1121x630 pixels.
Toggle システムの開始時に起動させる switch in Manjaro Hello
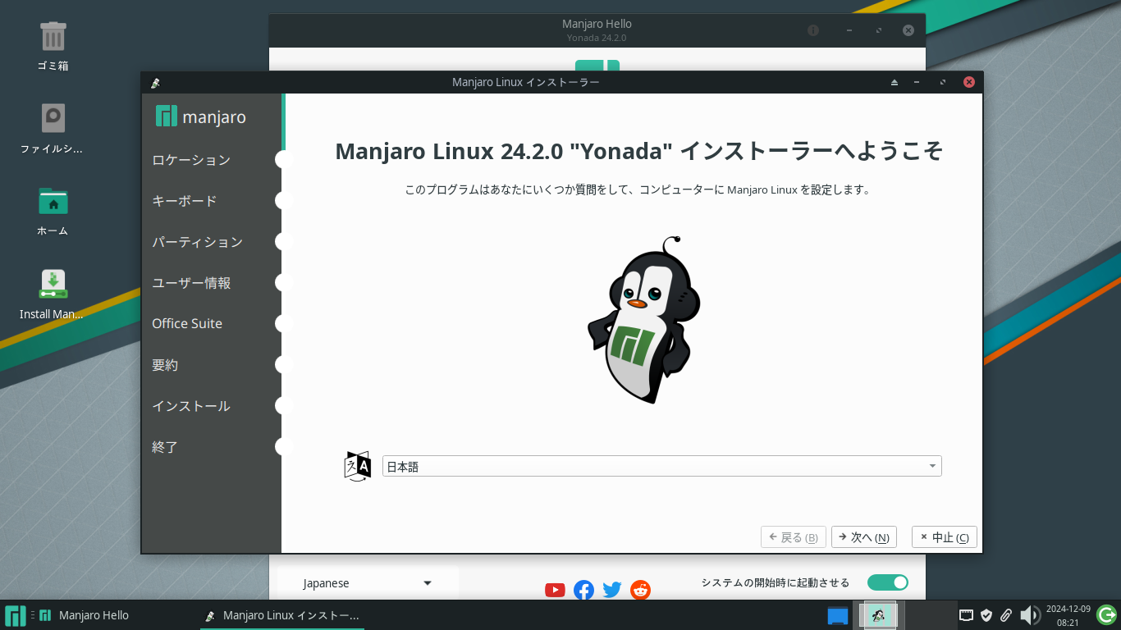tap(888, 582)
